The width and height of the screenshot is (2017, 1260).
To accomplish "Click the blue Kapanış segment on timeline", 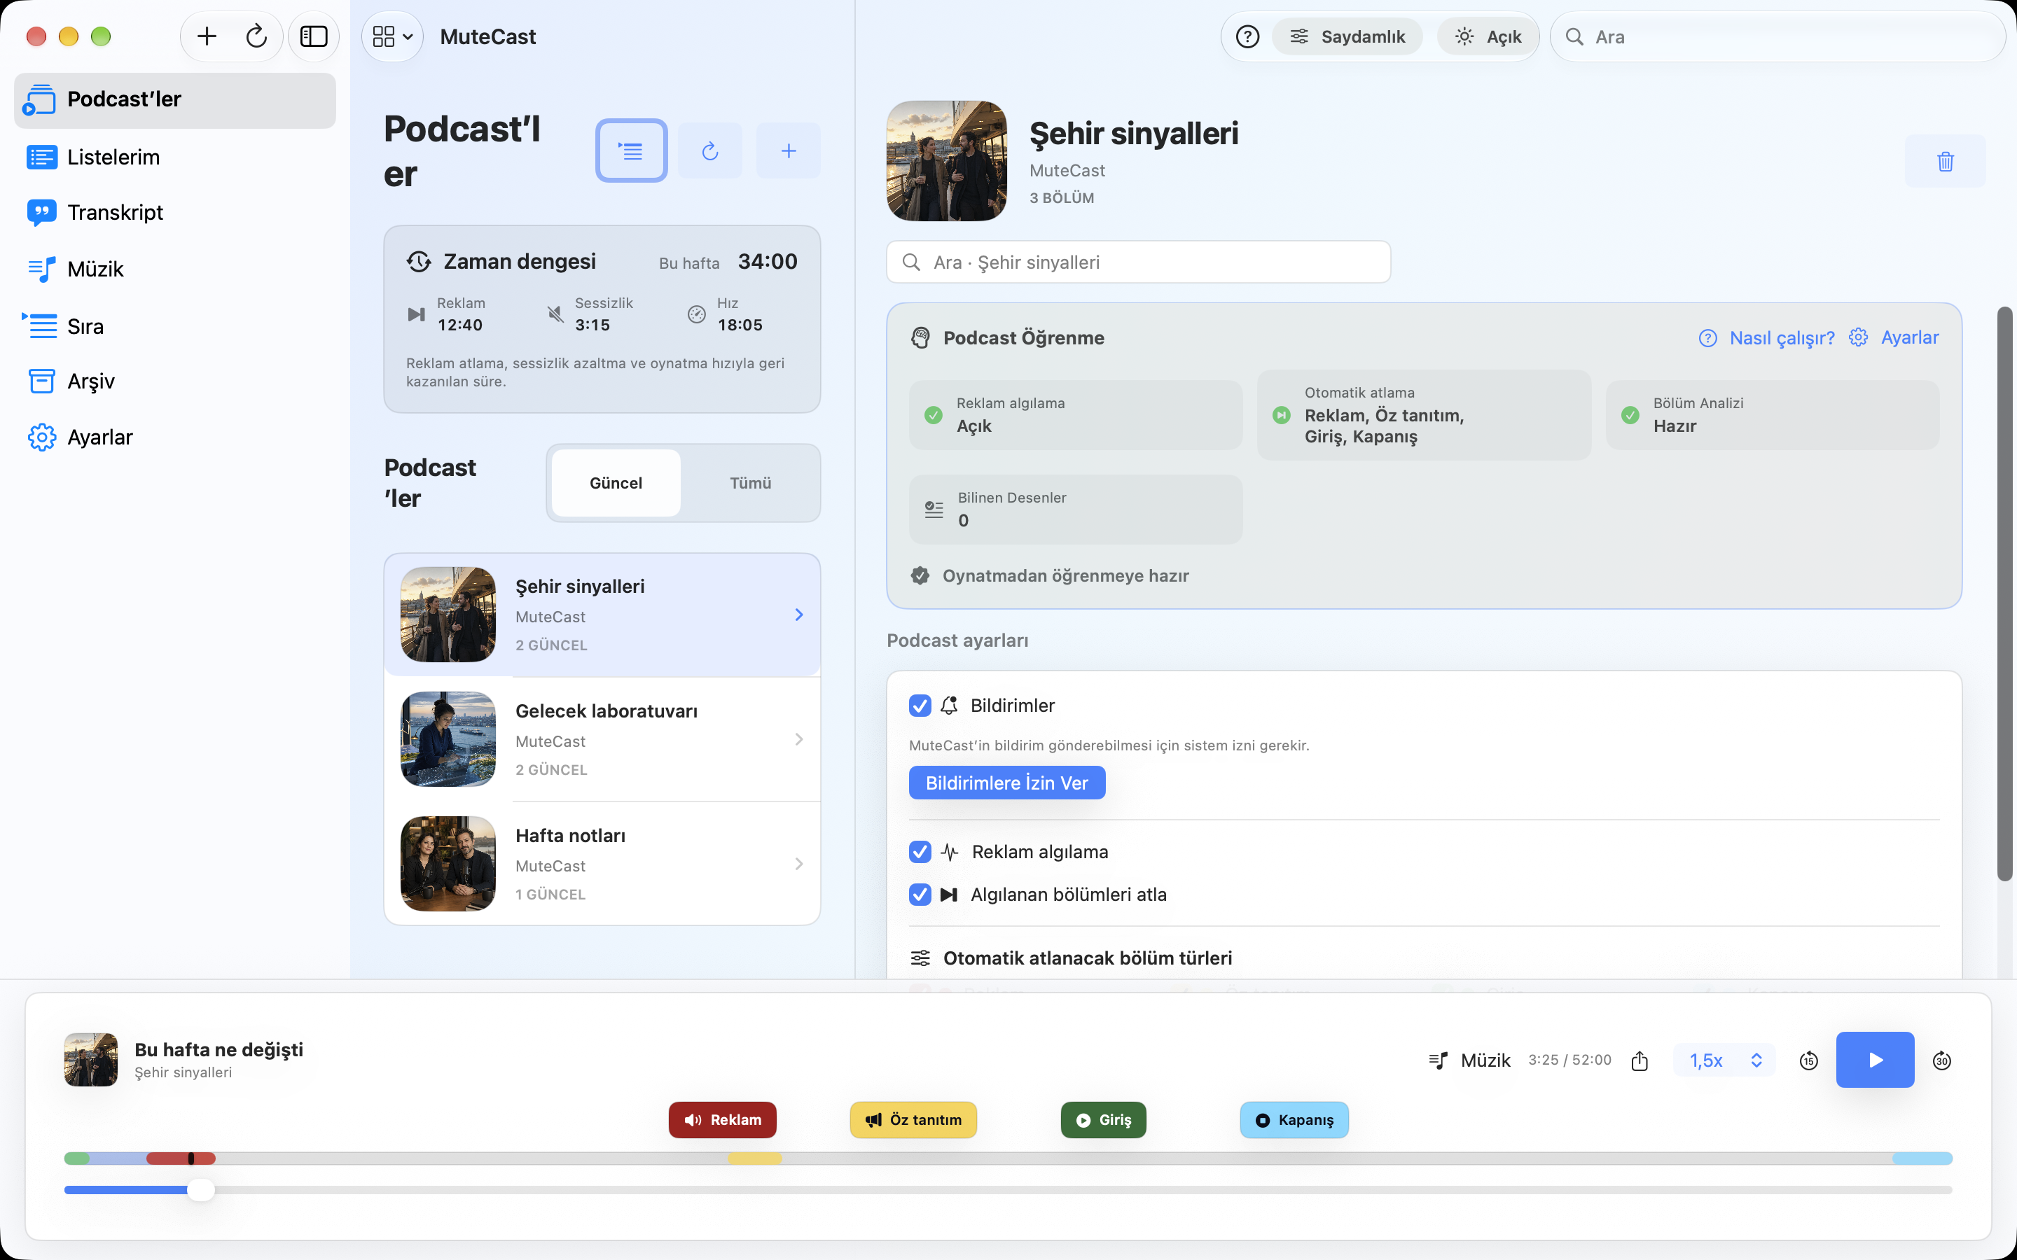I will pos(1922,1158).
